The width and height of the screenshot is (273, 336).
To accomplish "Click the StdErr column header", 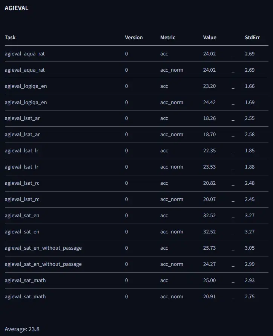I will click(252, 37).
